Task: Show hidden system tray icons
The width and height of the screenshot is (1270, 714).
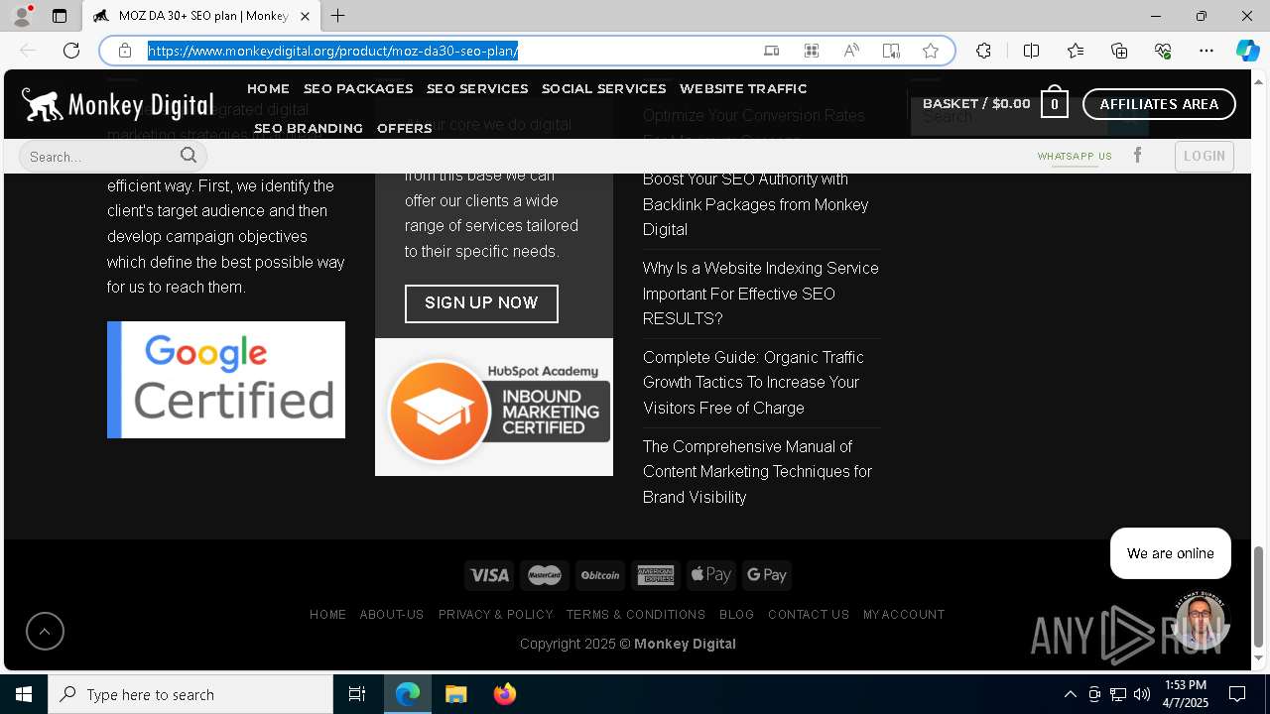Action: (x=1070, y=694)
